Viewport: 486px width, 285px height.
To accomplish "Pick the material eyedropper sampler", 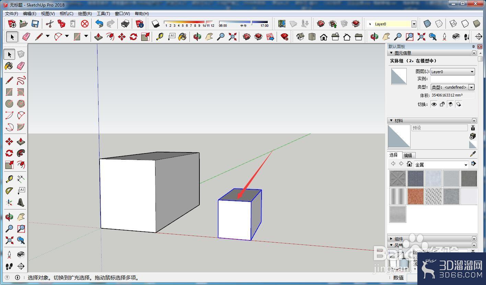I will pyautogui.click(x=473, y=154).
